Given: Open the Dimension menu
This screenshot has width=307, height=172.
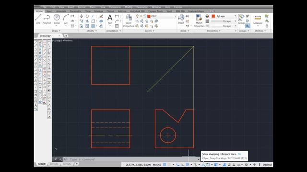Looking at the screenshot, I should 115,7.
